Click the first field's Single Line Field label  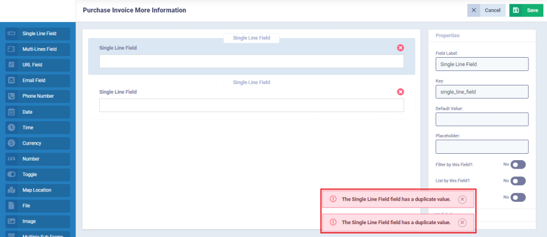coord(118,48)
